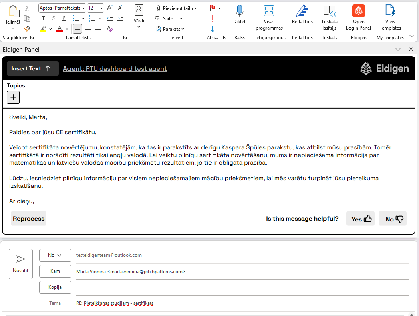Open Ielīmēt paste options arrow
419x316 pixels.
[13, 28]
